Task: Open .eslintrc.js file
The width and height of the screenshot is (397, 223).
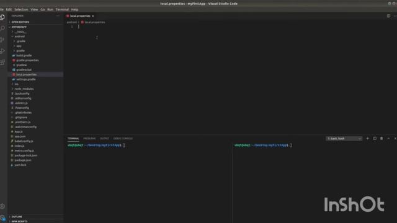Action: click(21, 103)
